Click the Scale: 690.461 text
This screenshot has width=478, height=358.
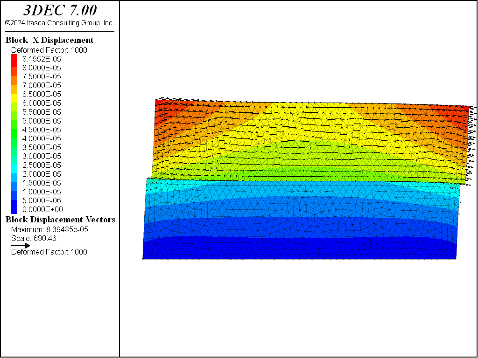click(35, 238)
